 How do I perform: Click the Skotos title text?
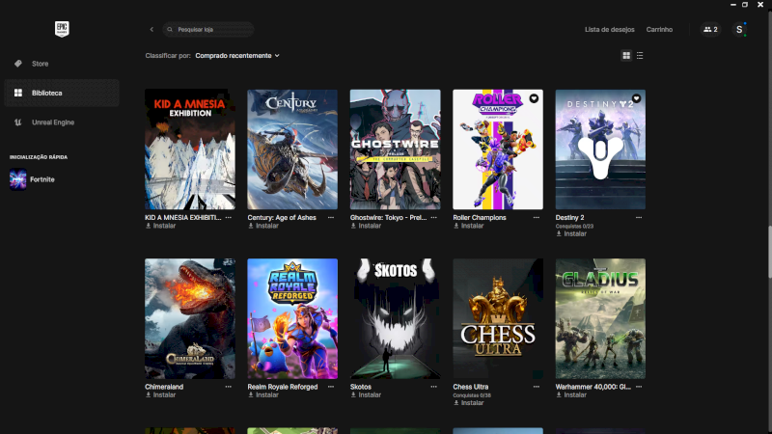pyautogui.click(x=361, y=387)
